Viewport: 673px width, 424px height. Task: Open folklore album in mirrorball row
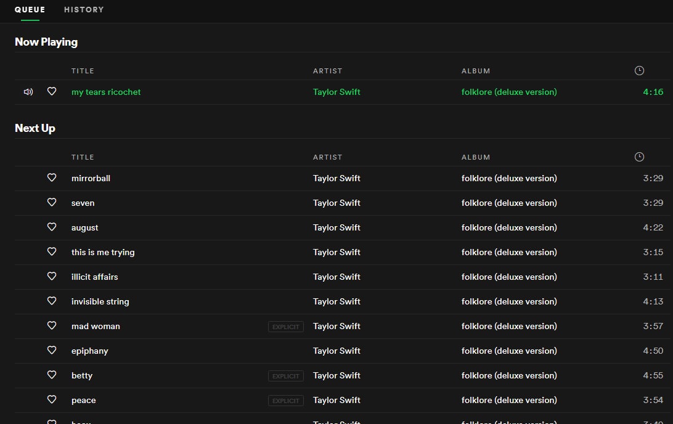(x=509, y=178)
